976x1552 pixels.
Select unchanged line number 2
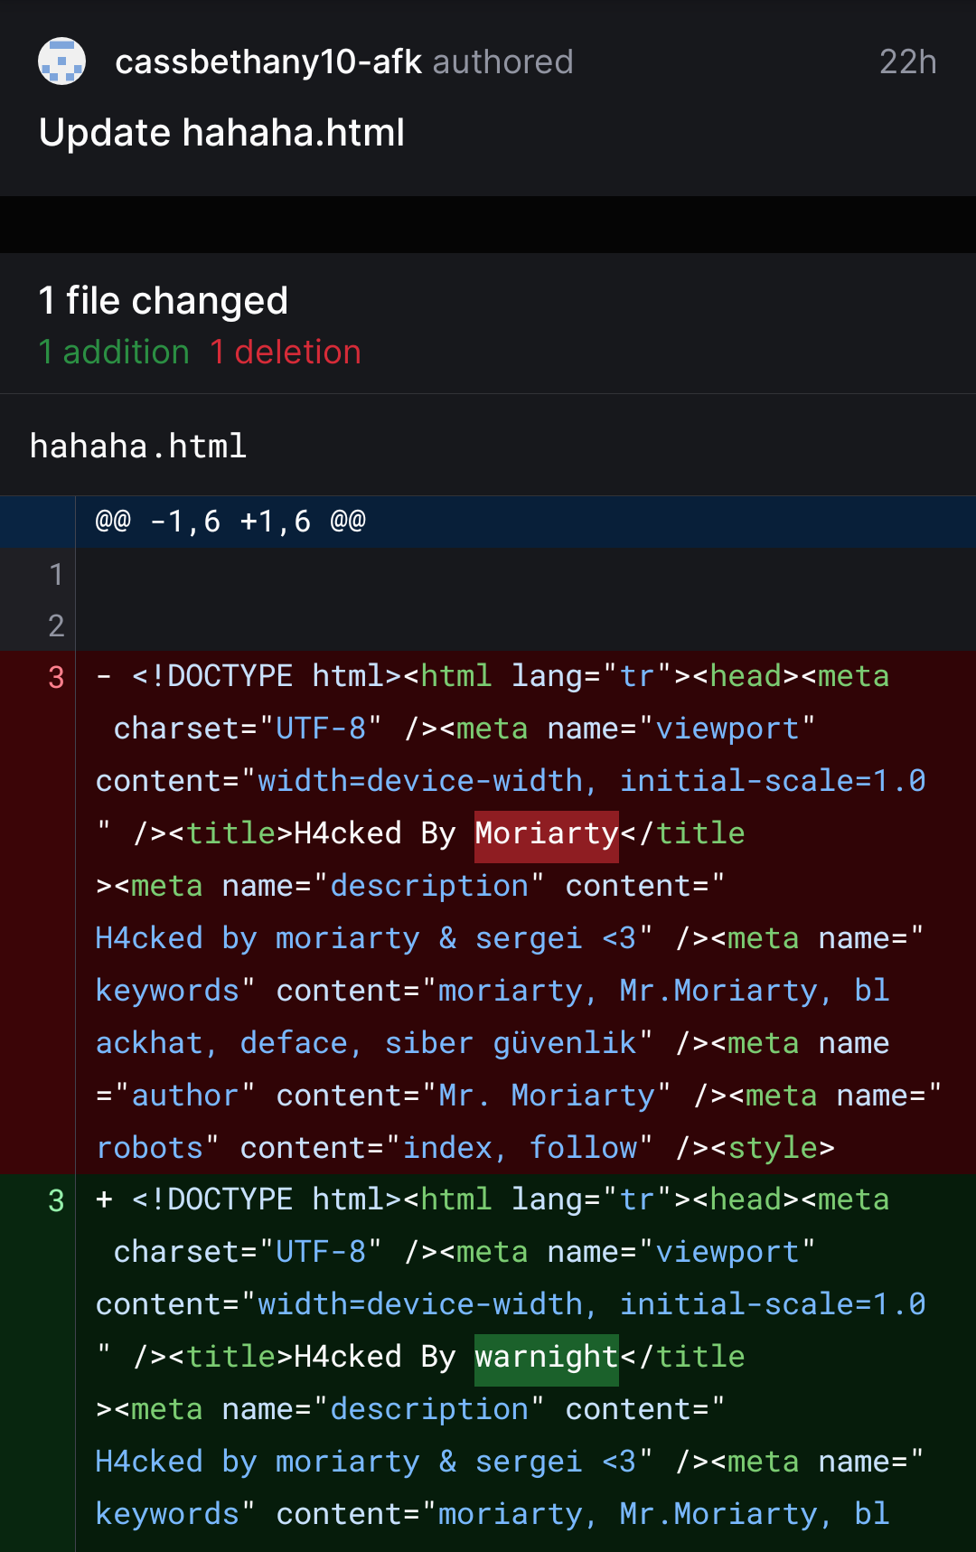56,626
